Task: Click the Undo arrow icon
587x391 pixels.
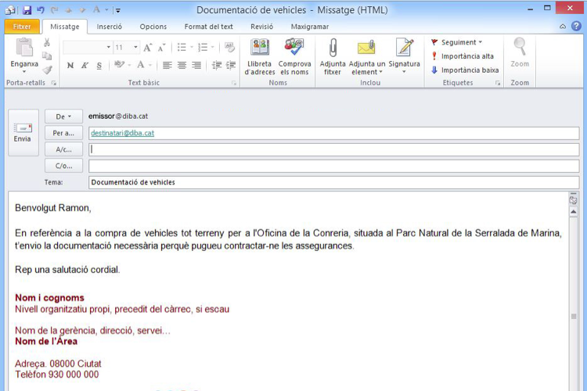Action: click(41, 10)
